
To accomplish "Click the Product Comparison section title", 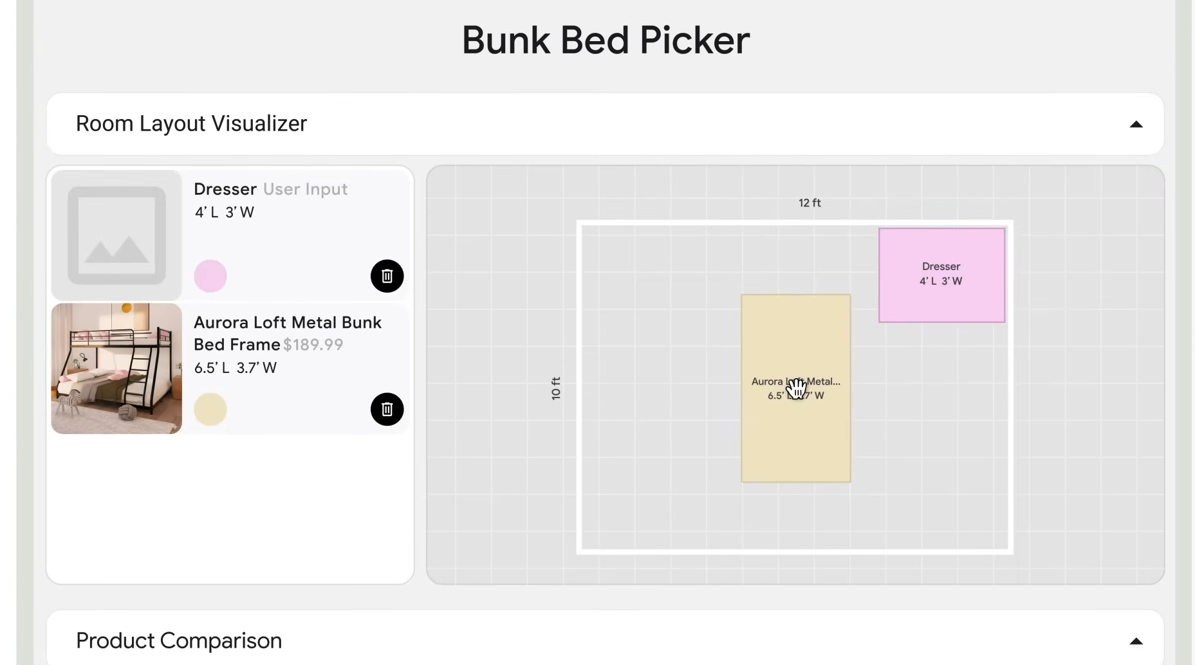I will pyautogui.click(x=179, y=641).
